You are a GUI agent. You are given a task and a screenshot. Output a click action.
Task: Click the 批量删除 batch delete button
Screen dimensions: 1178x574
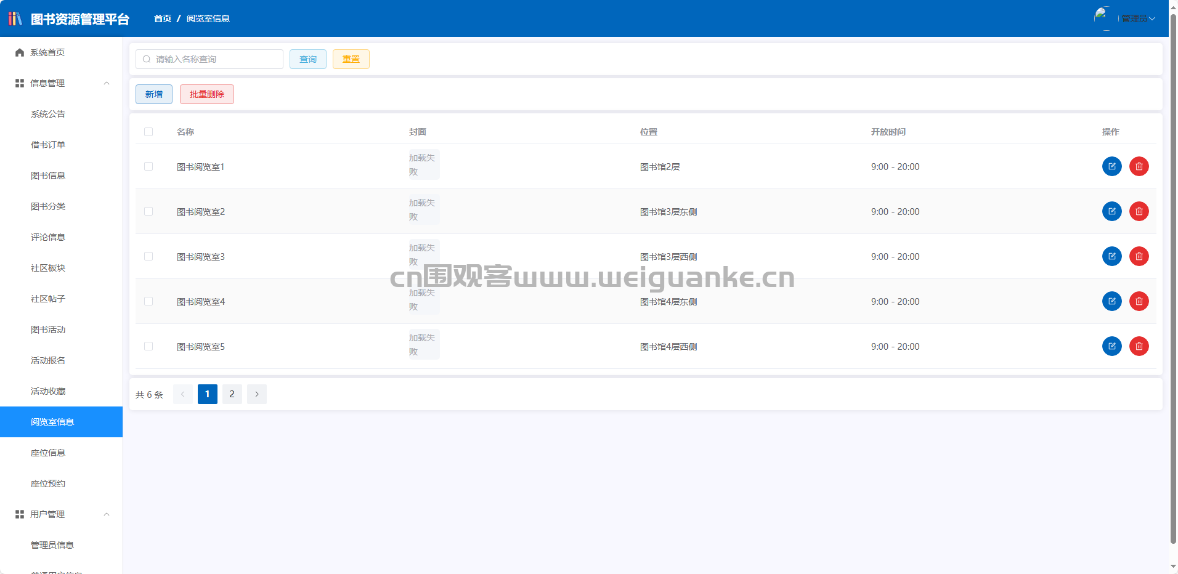click(x=207, y=94)
